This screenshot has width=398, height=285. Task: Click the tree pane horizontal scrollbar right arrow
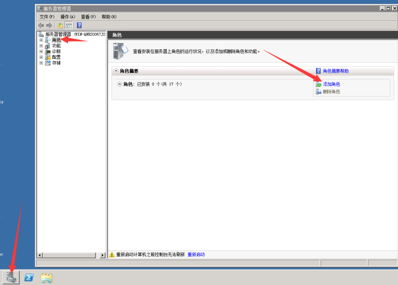click(103, 255)
